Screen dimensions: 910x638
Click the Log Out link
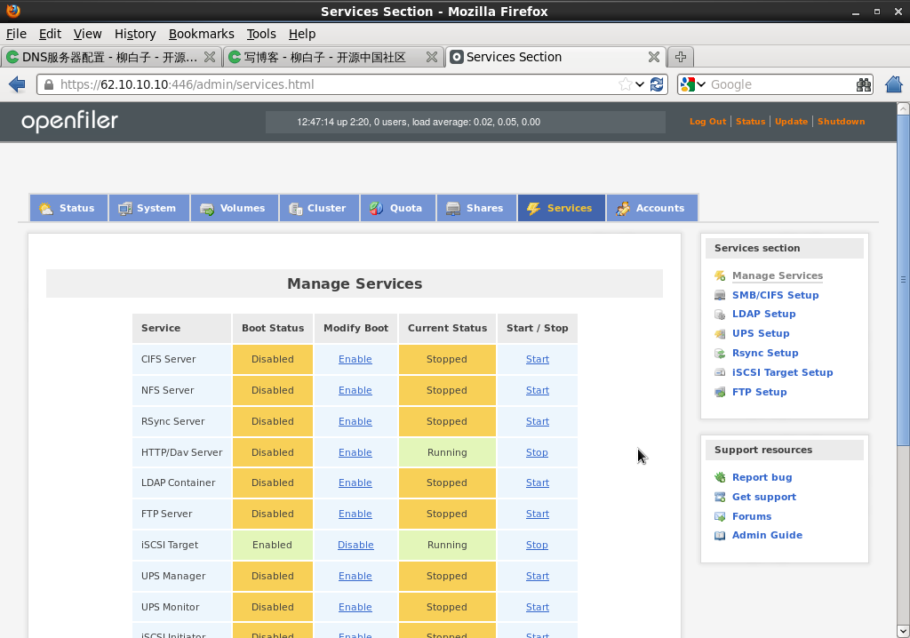click(707, 122)
